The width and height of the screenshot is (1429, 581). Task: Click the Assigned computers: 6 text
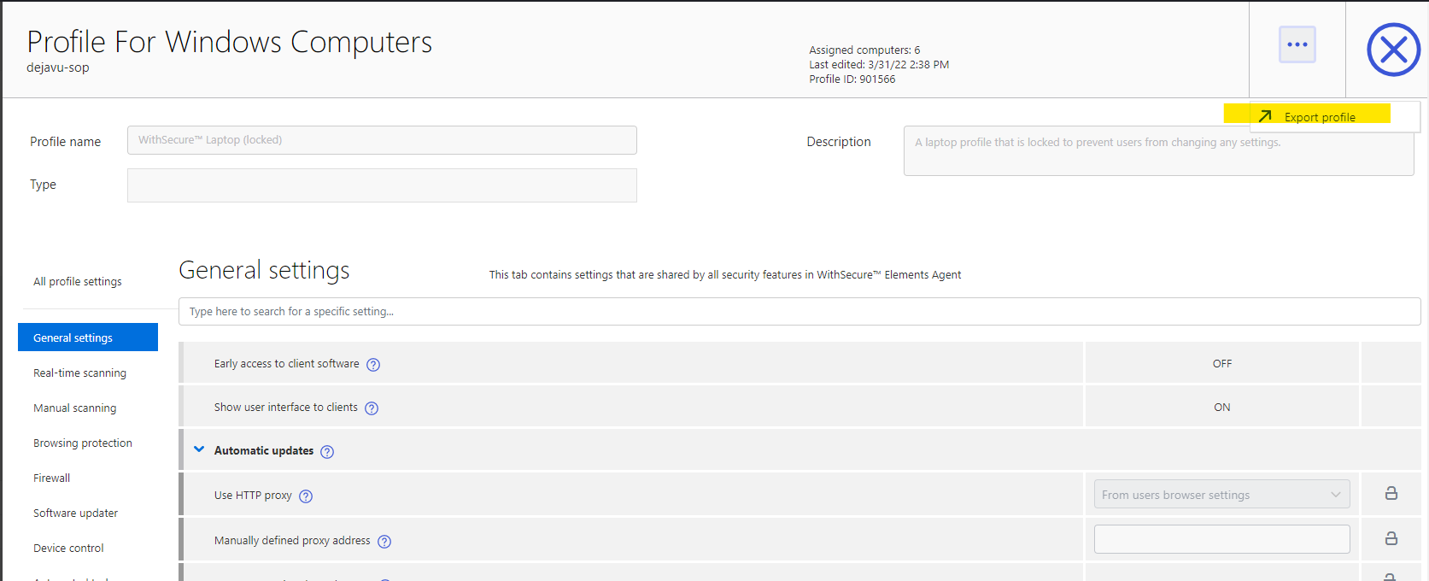click(x=864, y=50)
